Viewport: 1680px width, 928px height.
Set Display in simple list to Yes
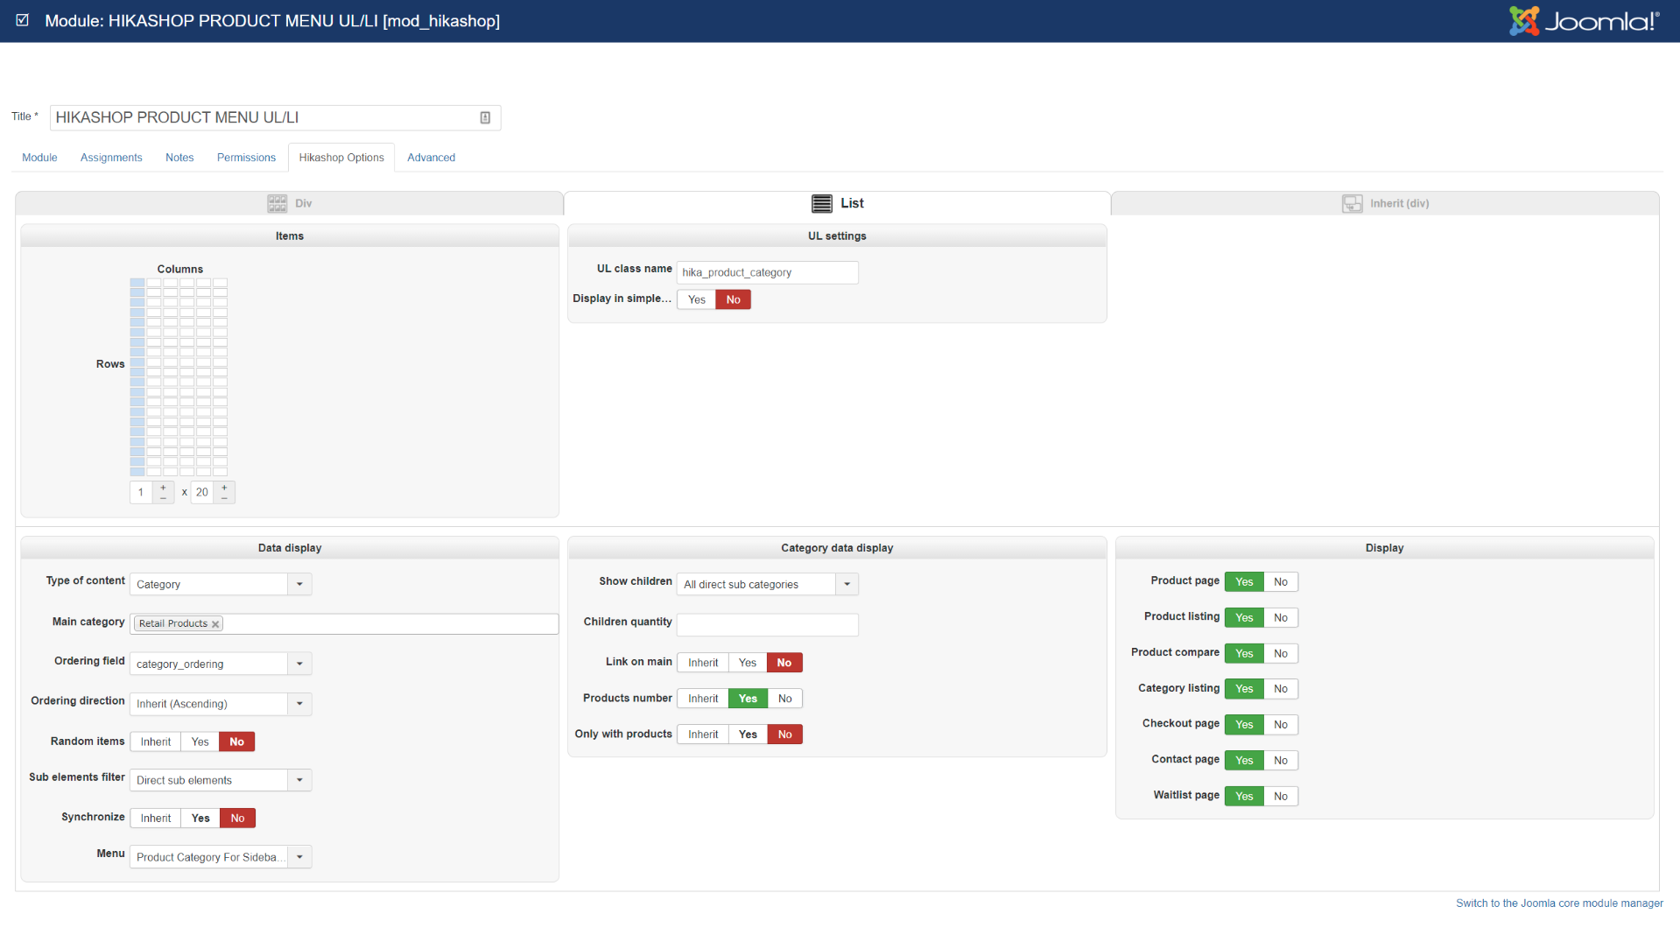(x=696, y=299)
